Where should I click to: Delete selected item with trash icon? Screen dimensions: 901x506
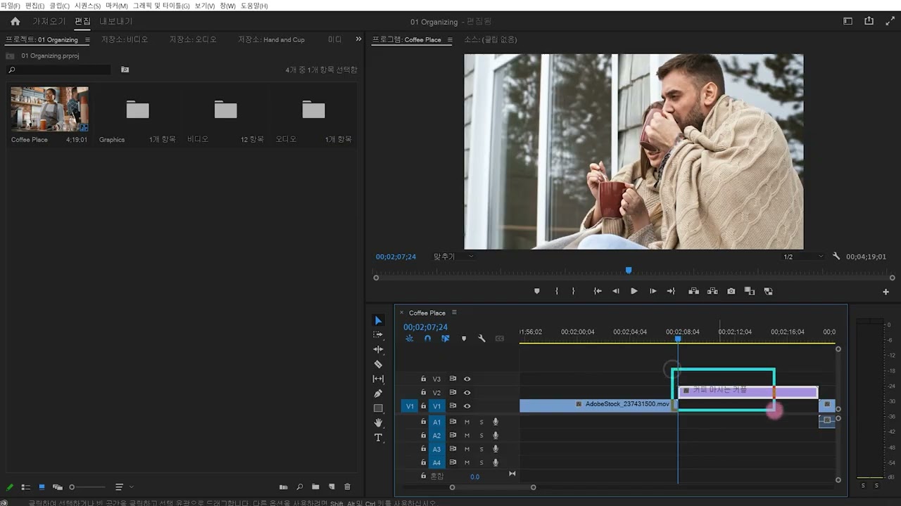(347, 487)
